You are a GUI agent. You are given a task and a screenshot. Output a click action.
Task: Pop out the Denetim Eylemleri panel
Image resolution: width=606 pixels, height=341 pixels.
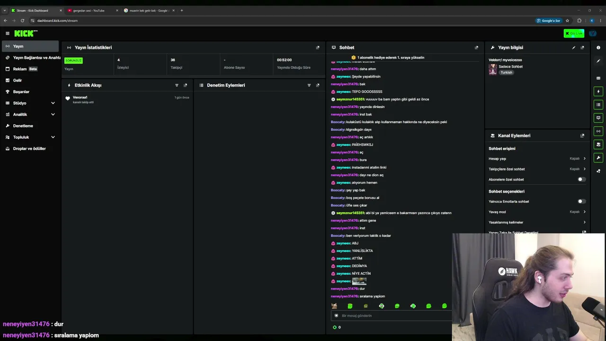[318, 85]
